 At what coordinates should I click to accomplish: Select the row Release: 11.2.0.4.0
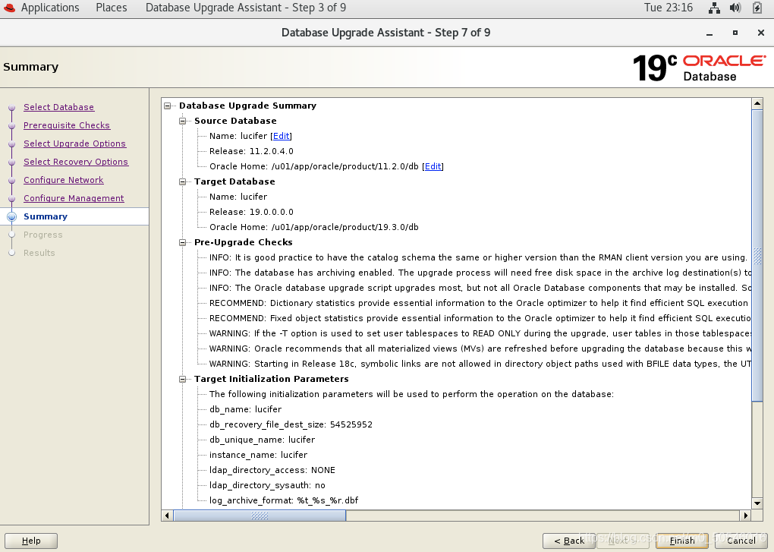click(251, 152)
